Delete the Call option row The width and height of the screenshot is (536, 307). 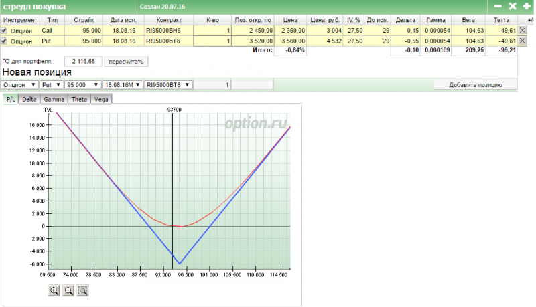(523, 31)
